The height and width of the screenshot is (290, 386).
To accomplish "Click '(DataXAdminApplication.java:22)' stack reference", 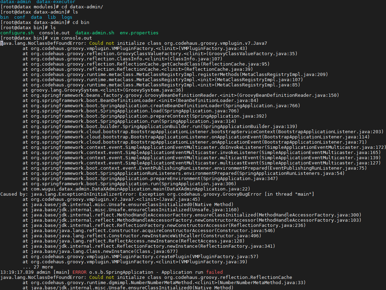I will coord(207,189).
